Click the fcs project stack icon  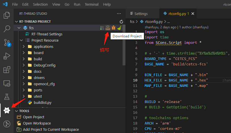pyautogui.click(x=25, y=28)
